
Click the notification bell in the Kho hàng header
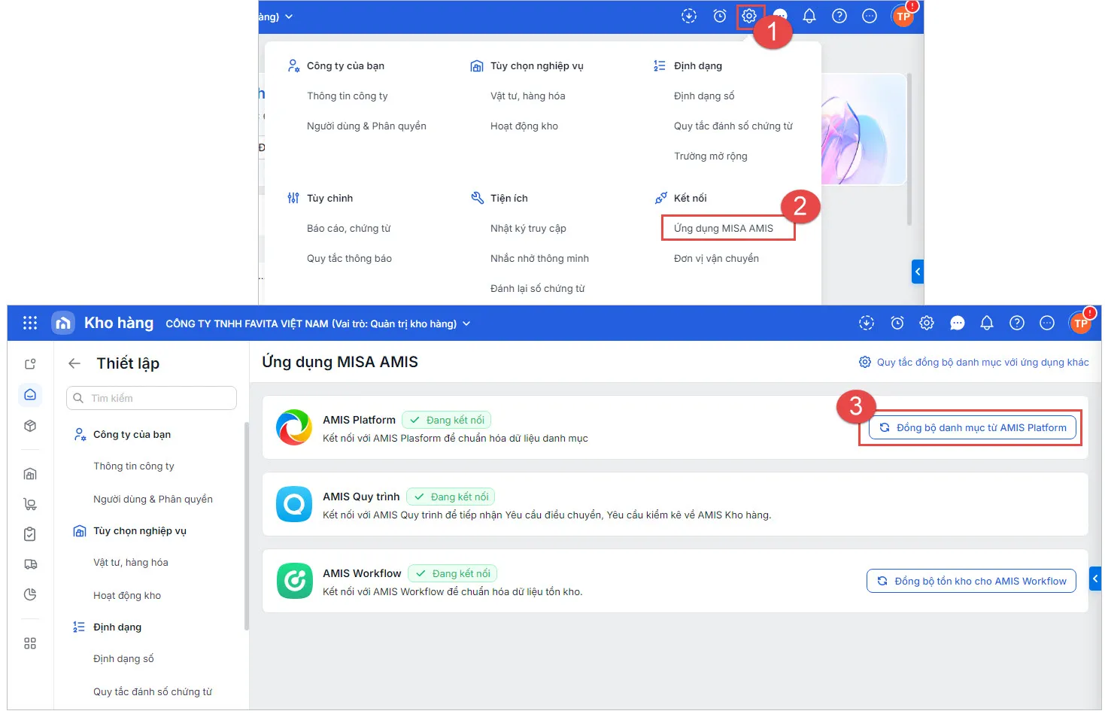(x=987, y=323)
